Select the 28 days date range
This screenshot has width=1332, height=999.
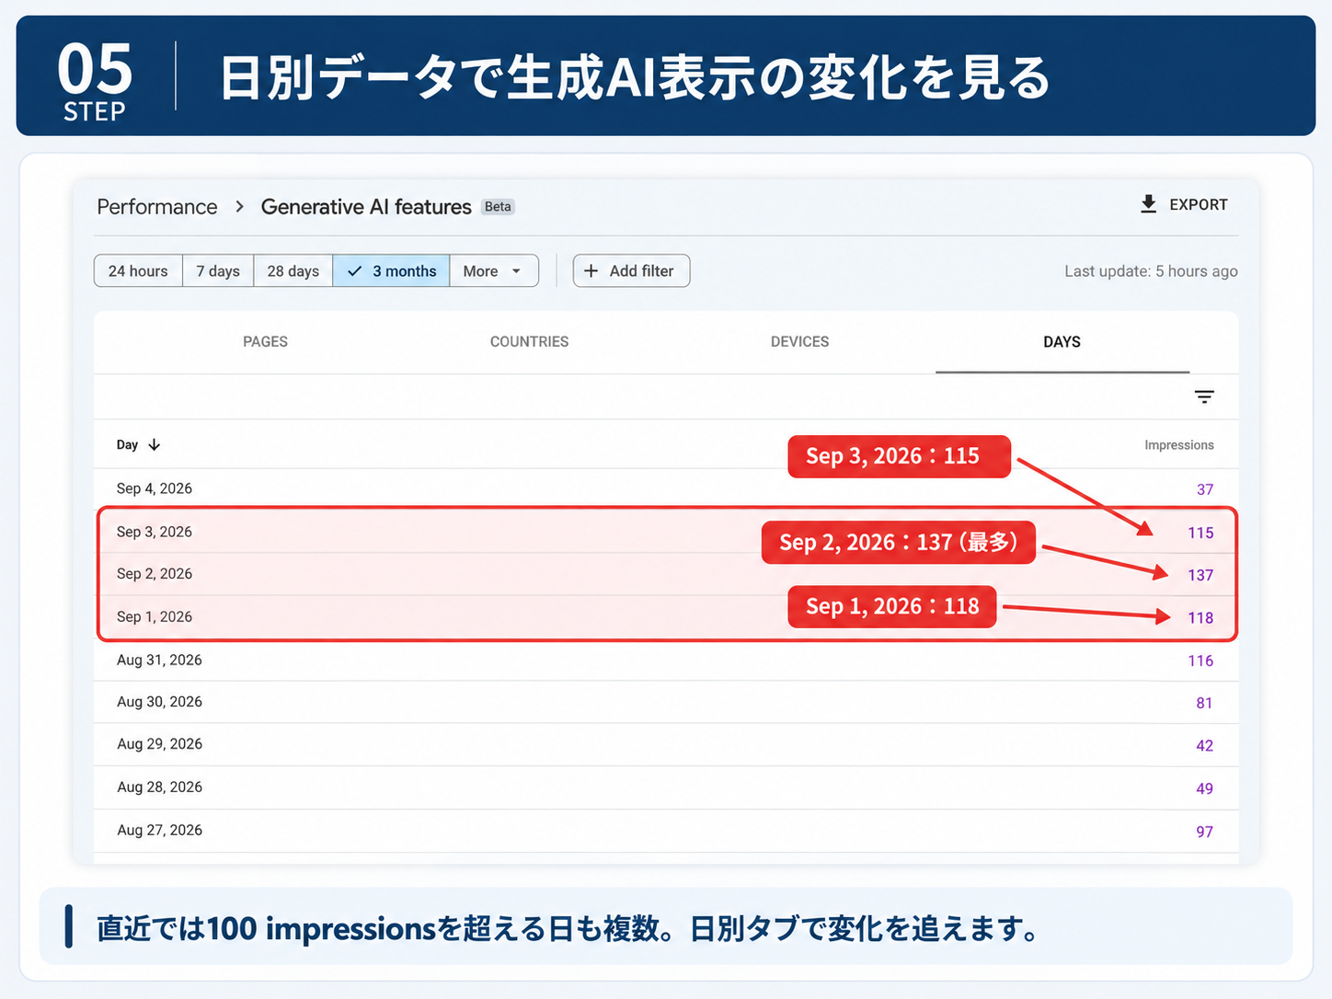[x=293, y=270]
